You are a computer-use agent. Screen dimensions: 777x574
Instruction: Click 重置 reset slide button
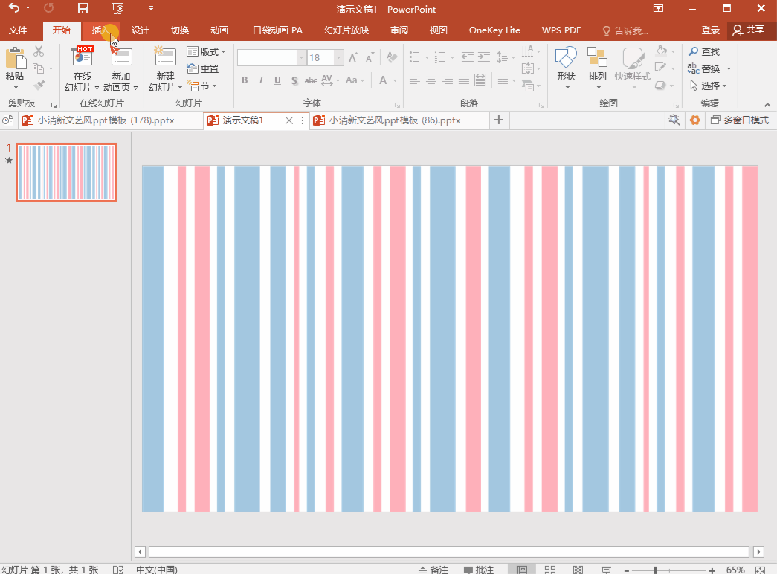203,69
